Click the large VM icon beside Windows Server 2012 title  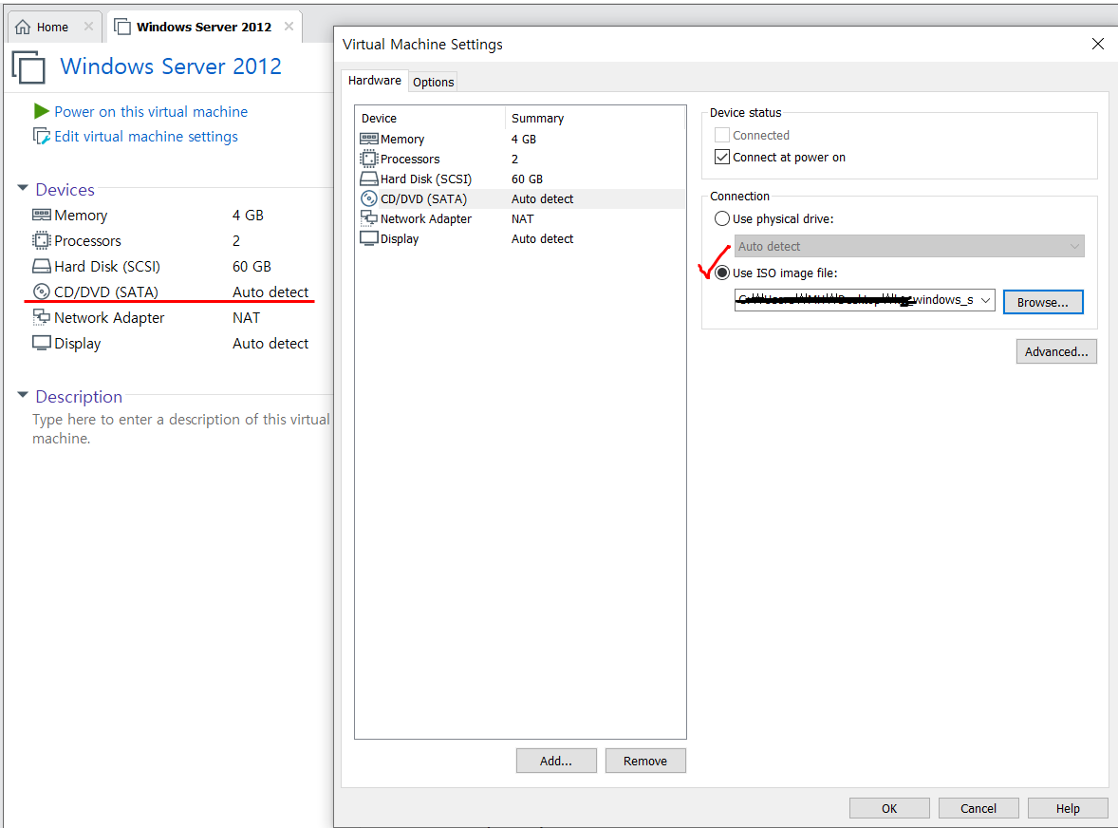point(28,67)
